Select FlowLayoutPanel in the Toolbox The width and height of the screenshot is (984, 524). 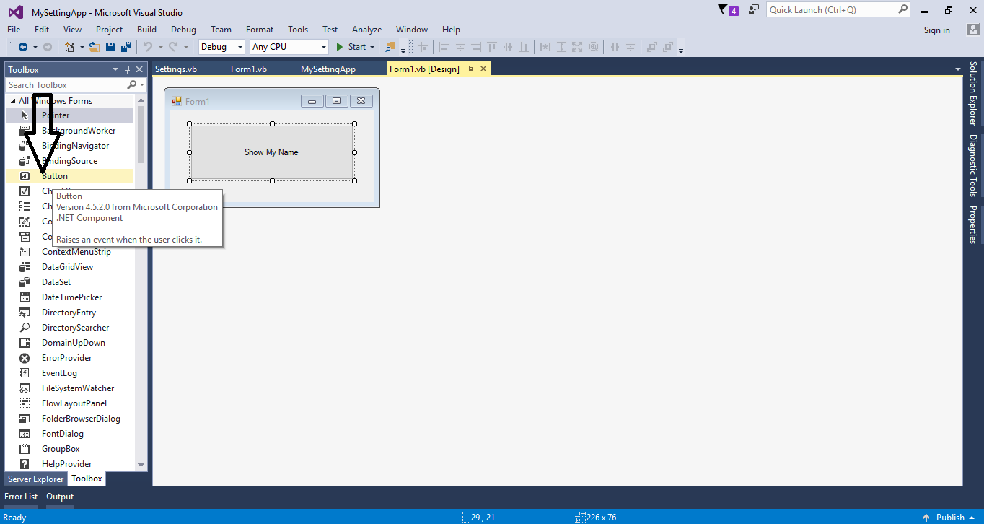click(x=70, y=403)
